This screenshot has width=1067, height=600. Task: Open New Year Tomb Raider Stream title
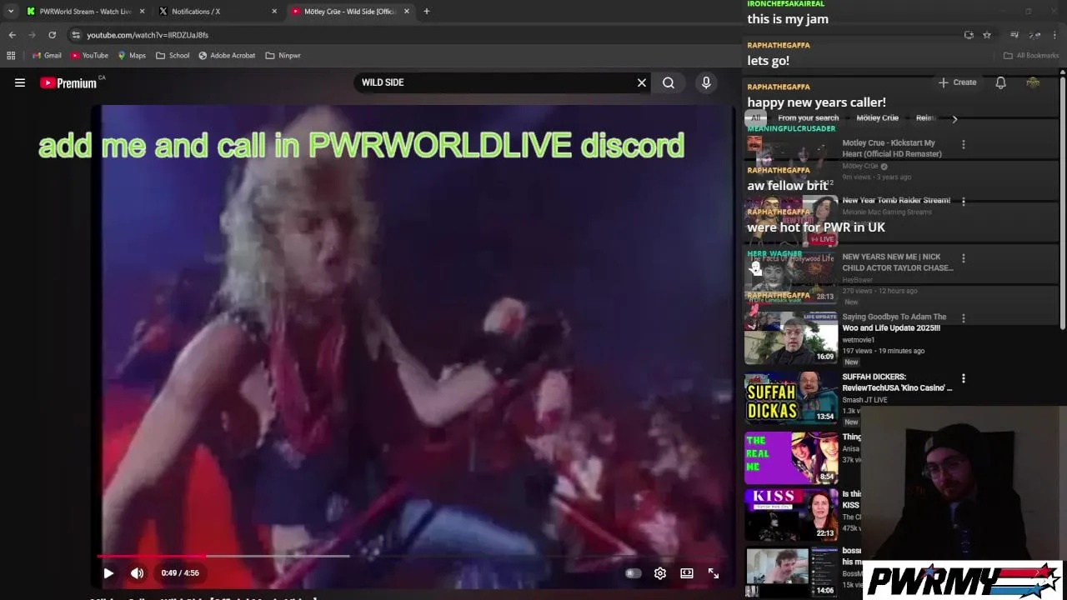click(896, 201)
